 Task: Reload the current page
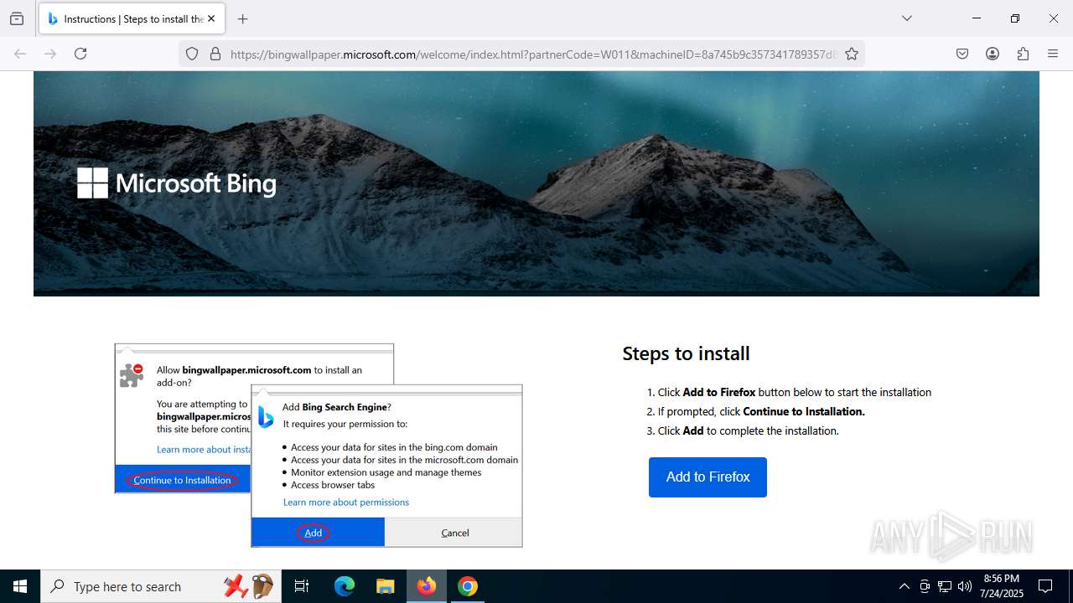(80, 54)
